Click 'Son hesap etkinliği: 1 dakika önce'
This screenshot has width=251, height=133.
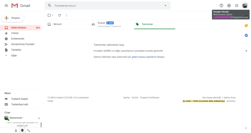click(x=219, y=98)
